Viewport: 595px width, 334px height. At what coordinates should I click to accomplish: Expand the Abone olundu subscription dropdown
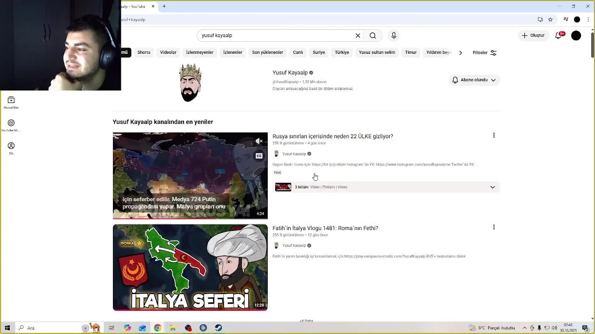474,80
